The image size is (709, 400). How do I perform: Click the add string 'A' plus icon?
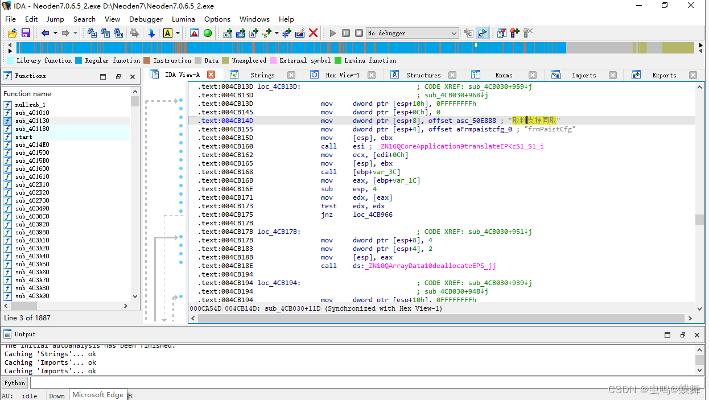click(254, 33)
